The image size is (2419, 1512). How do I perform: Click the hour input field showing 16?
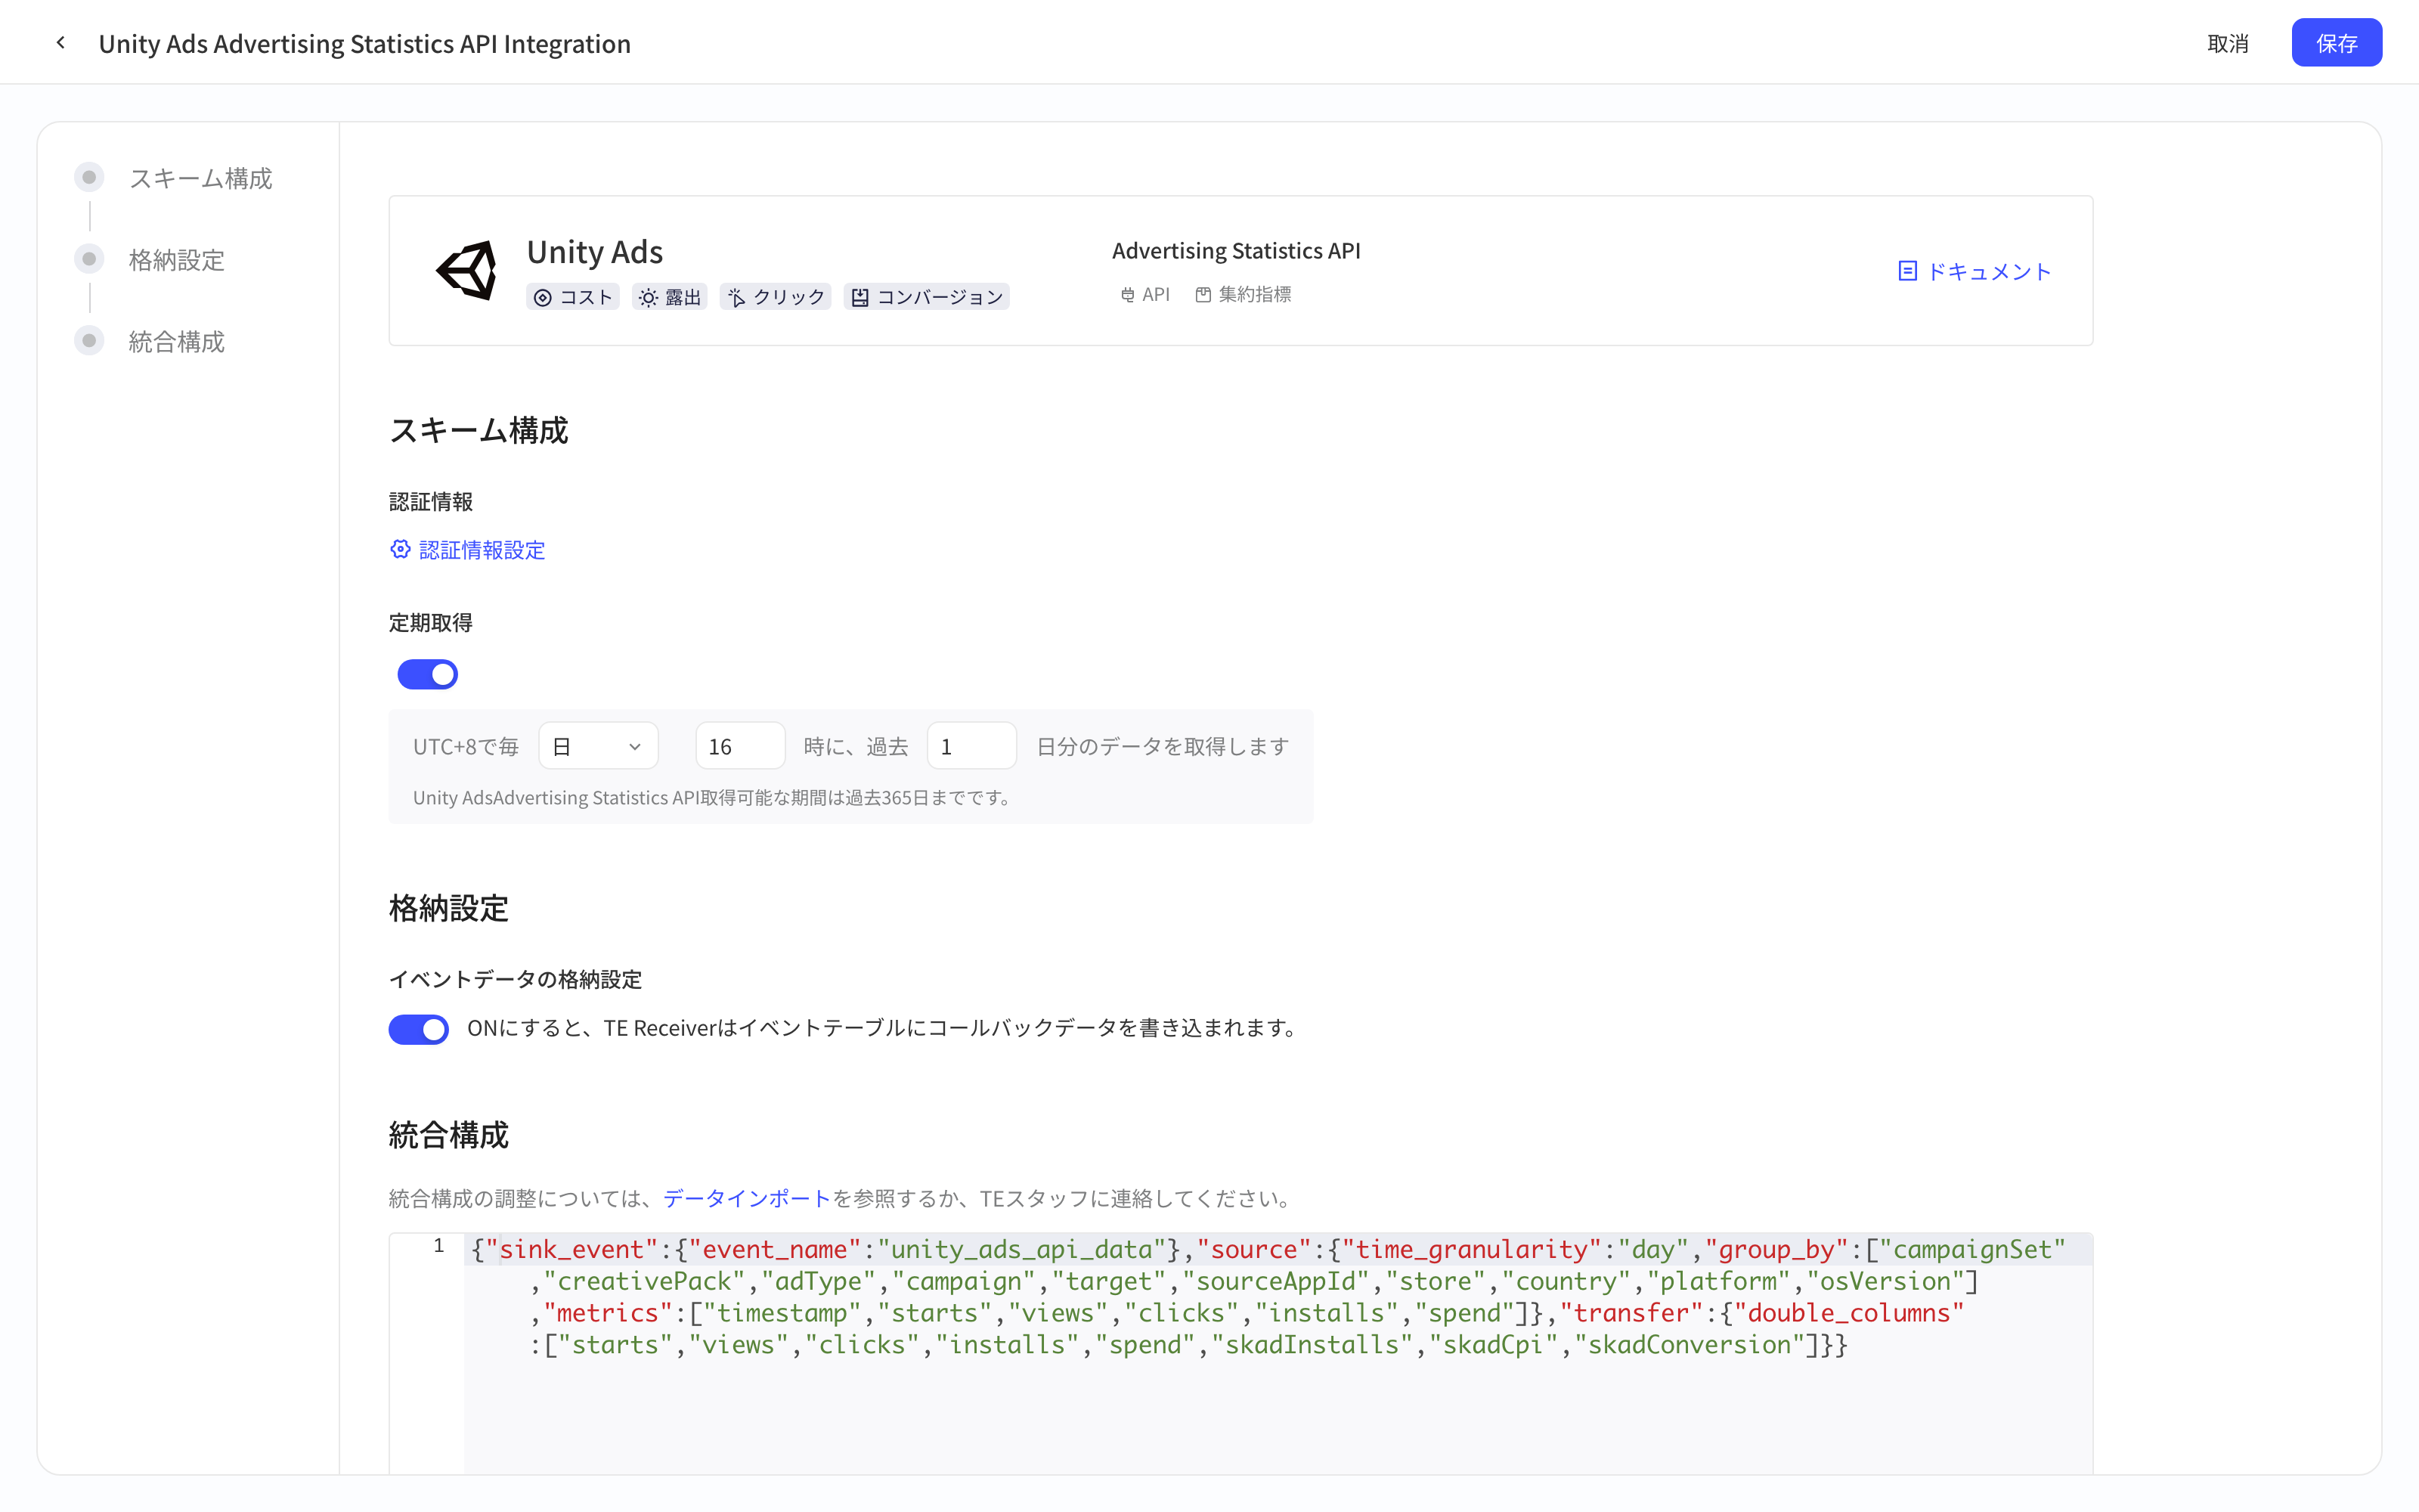(x=741, y=746)
